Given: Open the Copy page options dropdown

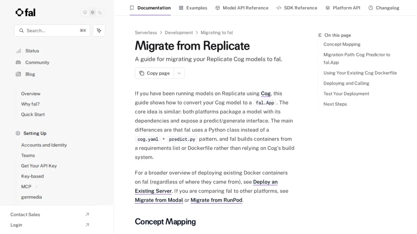Looking at the screenshot, I should [x=179, y=73].
